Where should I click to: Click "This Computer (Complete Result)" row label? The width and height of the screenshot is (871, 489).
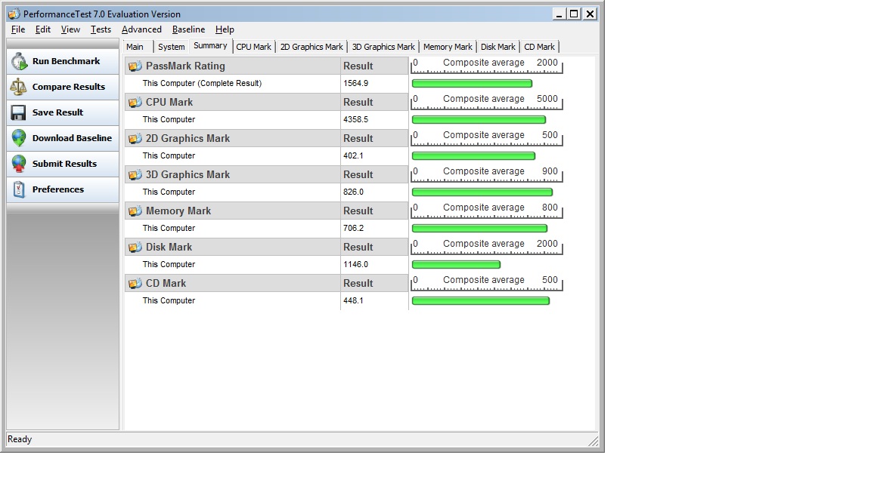pyautogui.click(x=202, y=84)
